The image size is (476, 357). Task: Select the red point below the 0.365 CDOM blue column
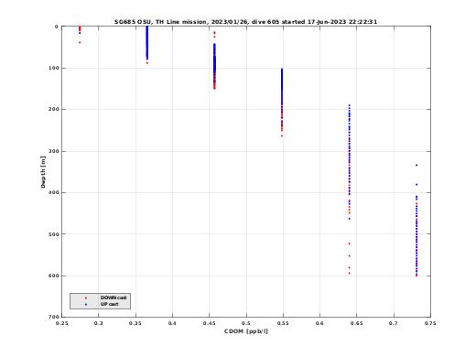tap(147, 63)
